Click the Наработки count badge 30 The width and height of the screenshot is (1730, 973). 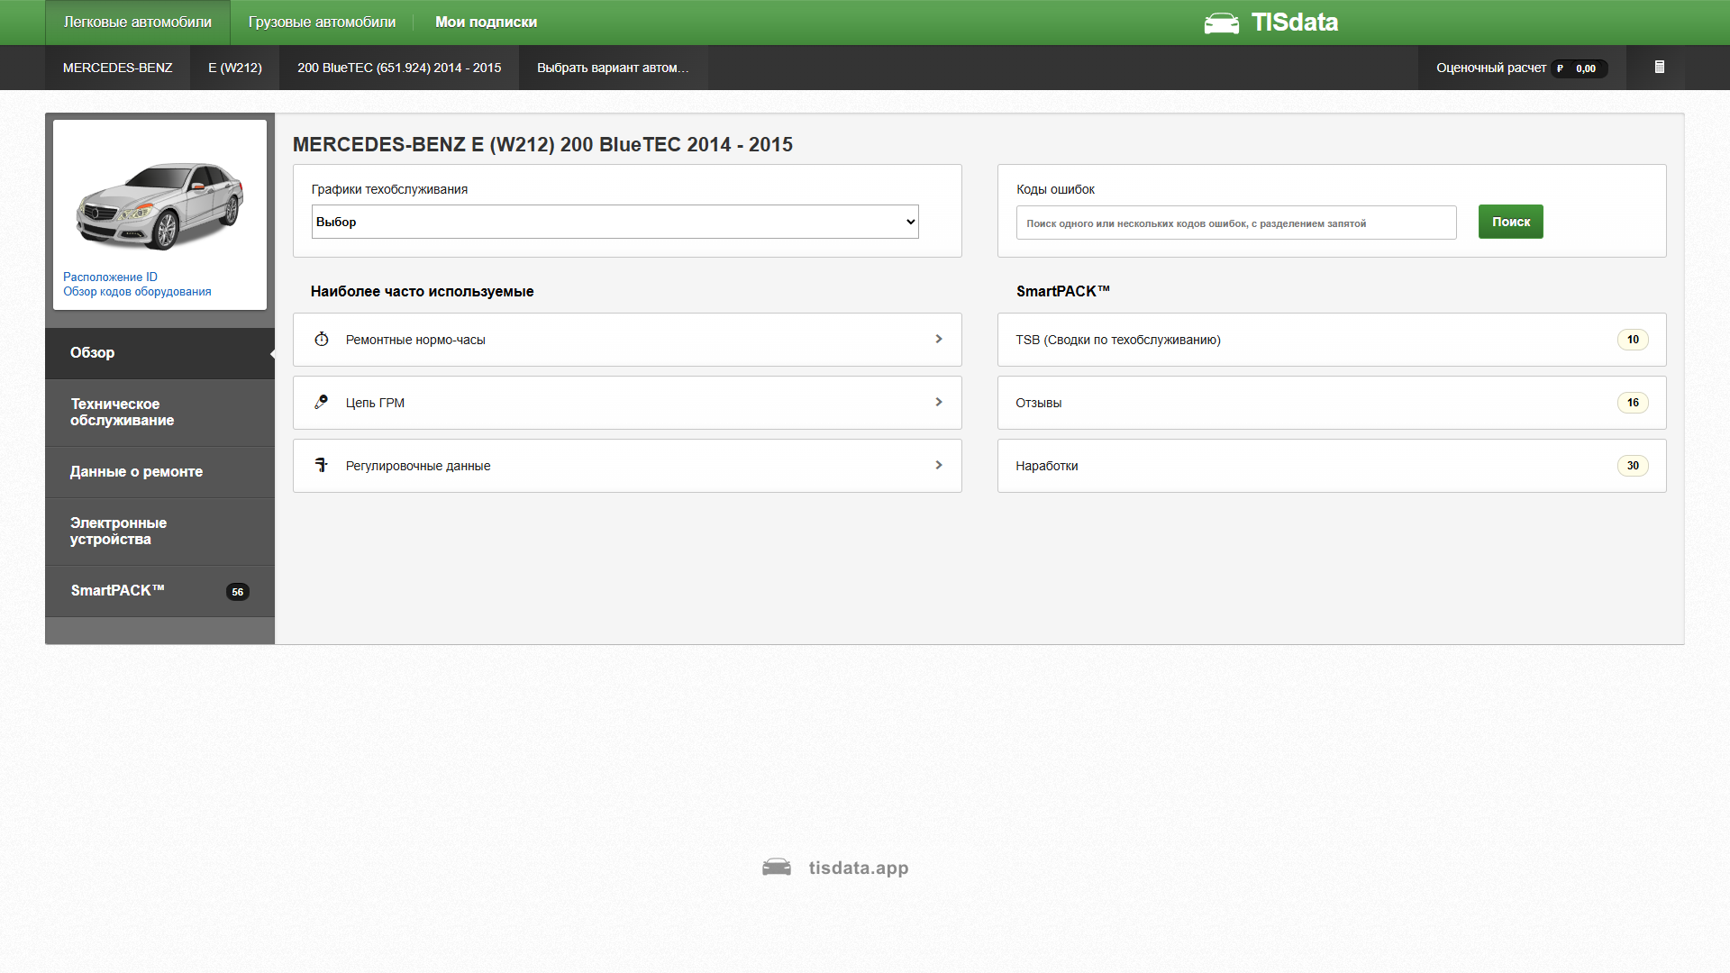pyautogui.click(x=1633, y=466)
